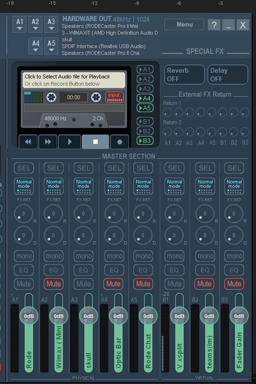Stop the cassette recorder
The image size is (256, 384).
pos(95,142)
